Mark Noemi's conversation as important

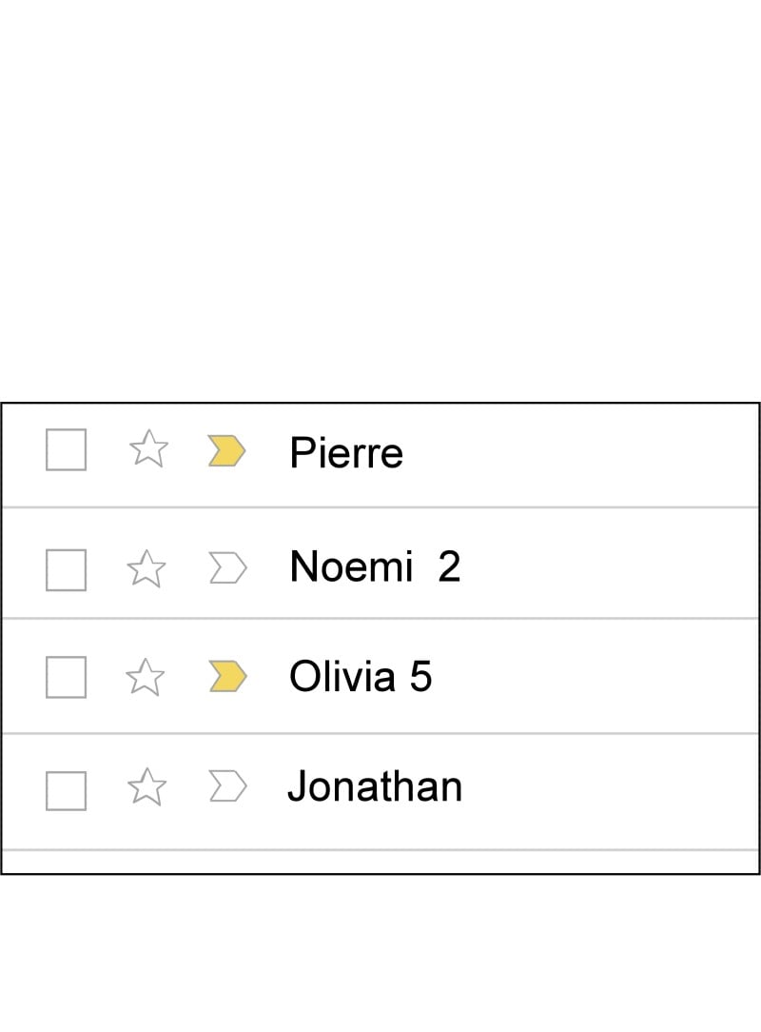tap(228, 568)
